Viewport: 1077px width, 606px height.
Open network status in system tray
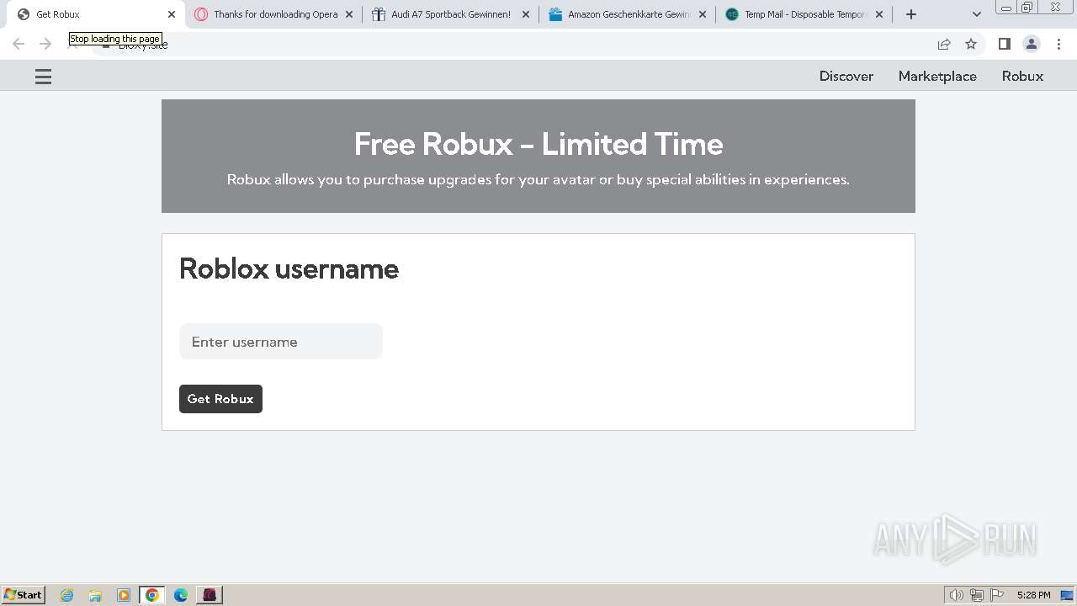coord(977,595)
